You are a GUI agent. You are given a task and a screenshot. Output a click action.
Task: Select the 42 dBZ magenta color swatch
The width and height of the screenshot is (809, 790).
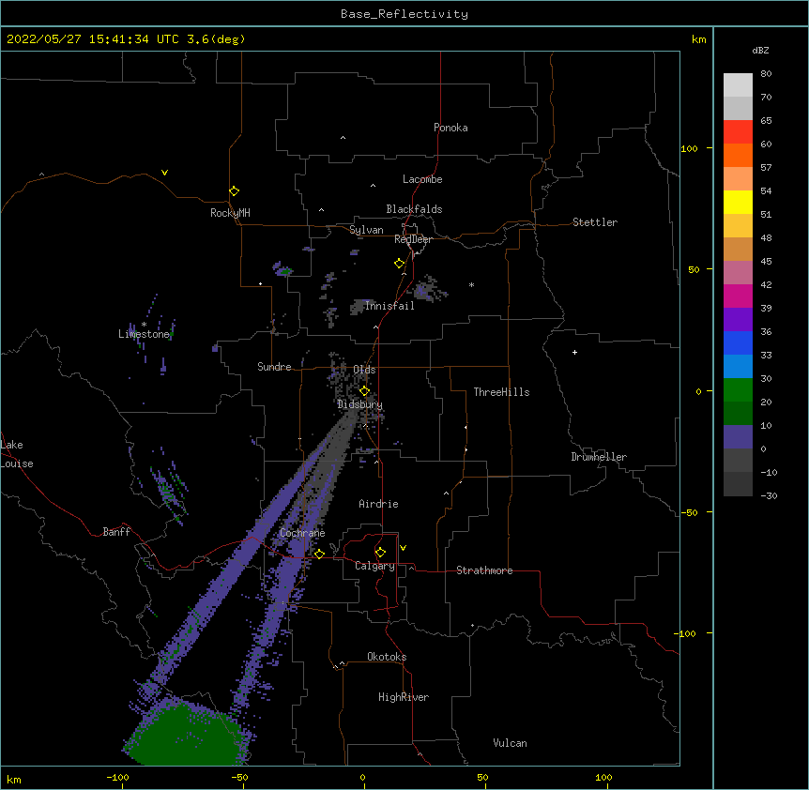tap(738, 296)
